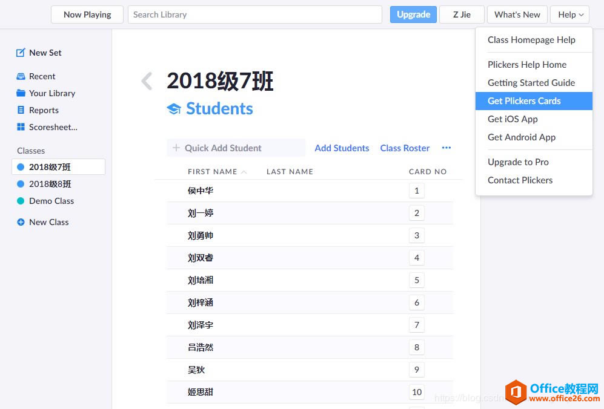Click the back chevron beside 2018级7班
This screenshot has height=409, width=604.
[146, 80]
